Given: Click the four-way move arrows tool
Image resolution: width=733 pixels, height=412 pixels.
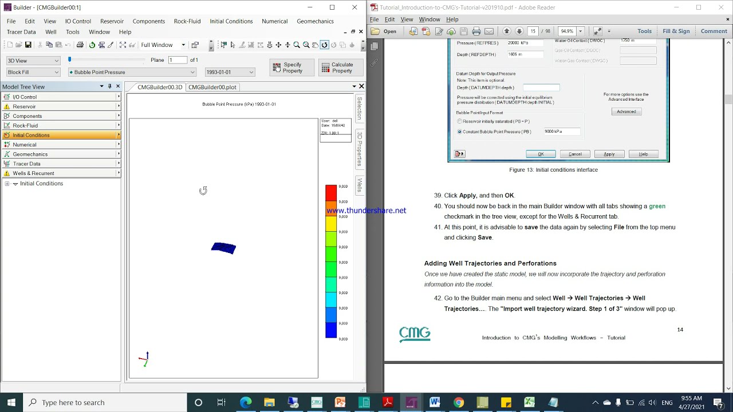Looking at the screenshot, I should tap(278, 45).
